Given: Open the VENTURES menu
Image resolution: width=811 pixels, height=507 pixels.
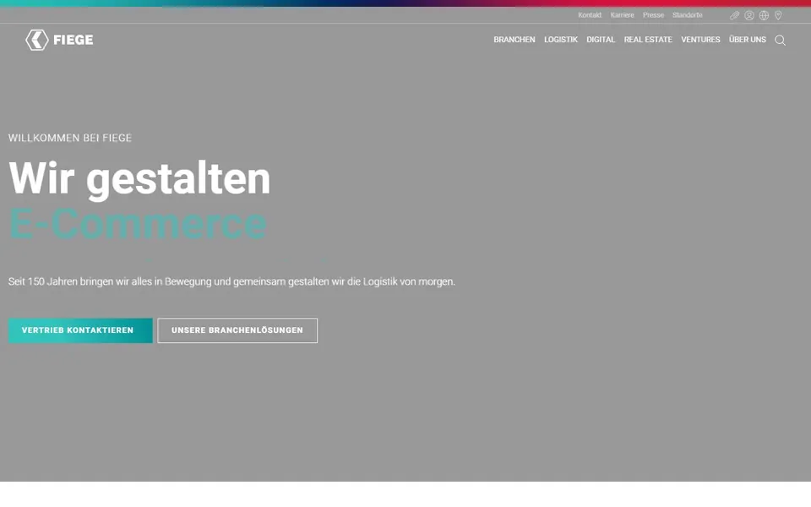Looking at the screenshot, I should tap(700, 40).
